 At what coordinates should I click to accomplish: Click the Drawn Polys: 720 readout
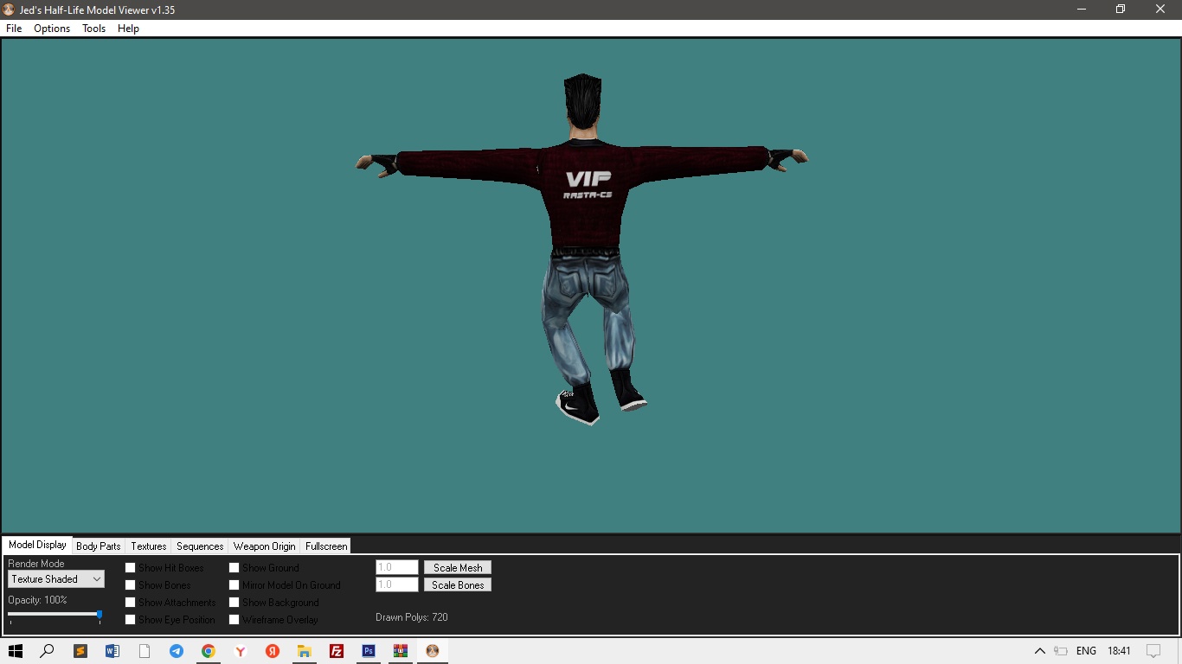[412, 617]
